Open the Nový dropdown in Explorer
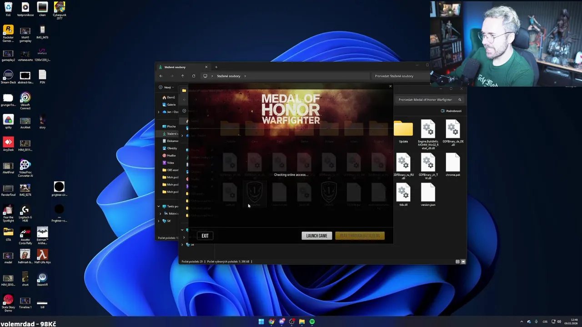 pos(166,87)
